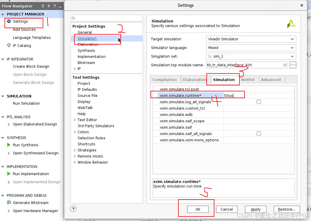311x221 pixels.
Task: Expand the Strategies tool settings
Action: tap(75, 150)
